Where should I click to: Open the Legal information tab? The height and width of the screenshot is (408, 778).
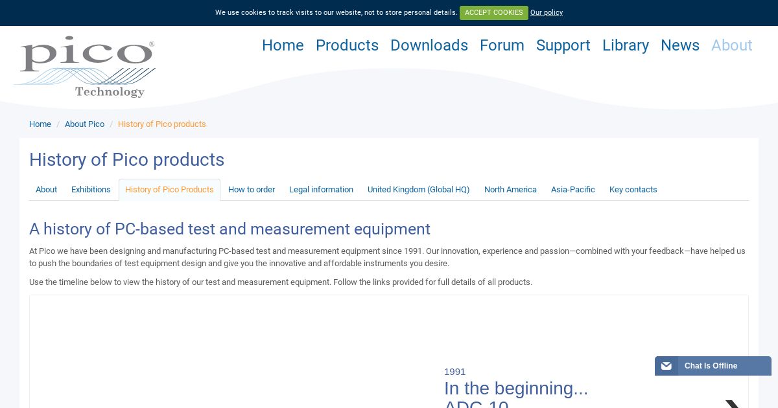tap(321, 190)
